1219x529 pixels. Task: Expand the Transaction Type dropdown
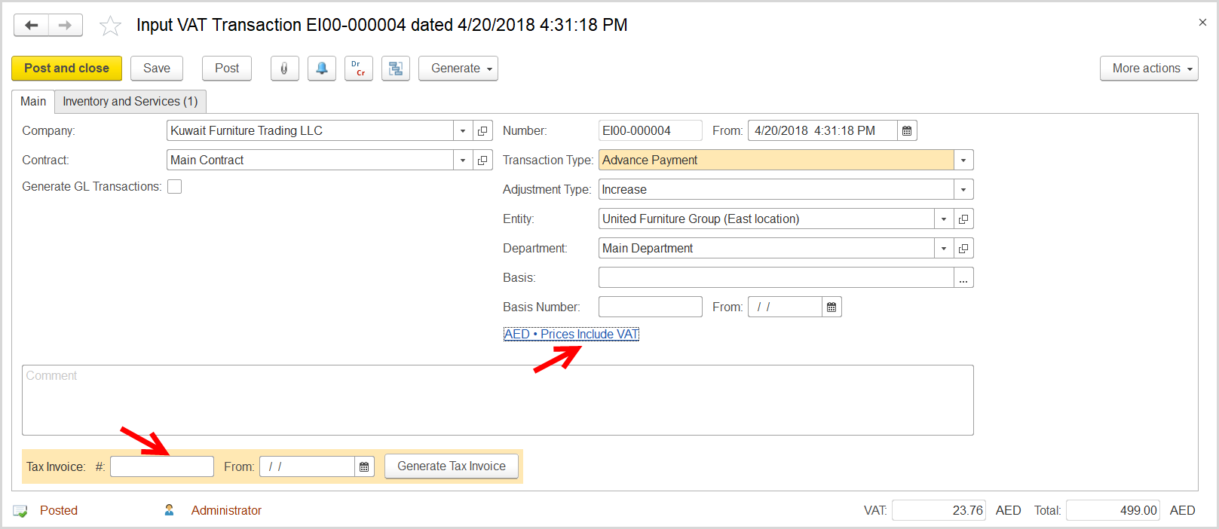963,160
